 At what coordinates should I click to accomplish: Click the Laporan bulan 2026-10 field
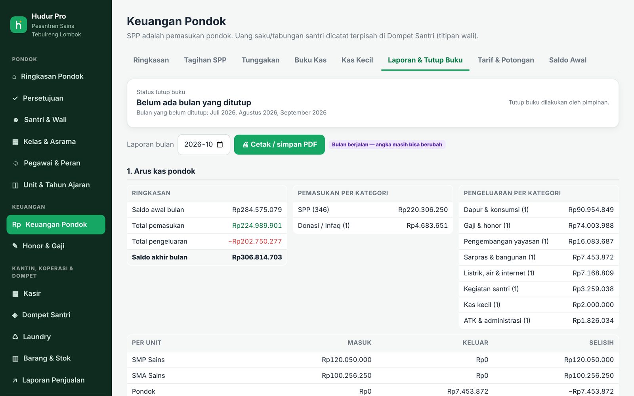(x=204, y=145)
